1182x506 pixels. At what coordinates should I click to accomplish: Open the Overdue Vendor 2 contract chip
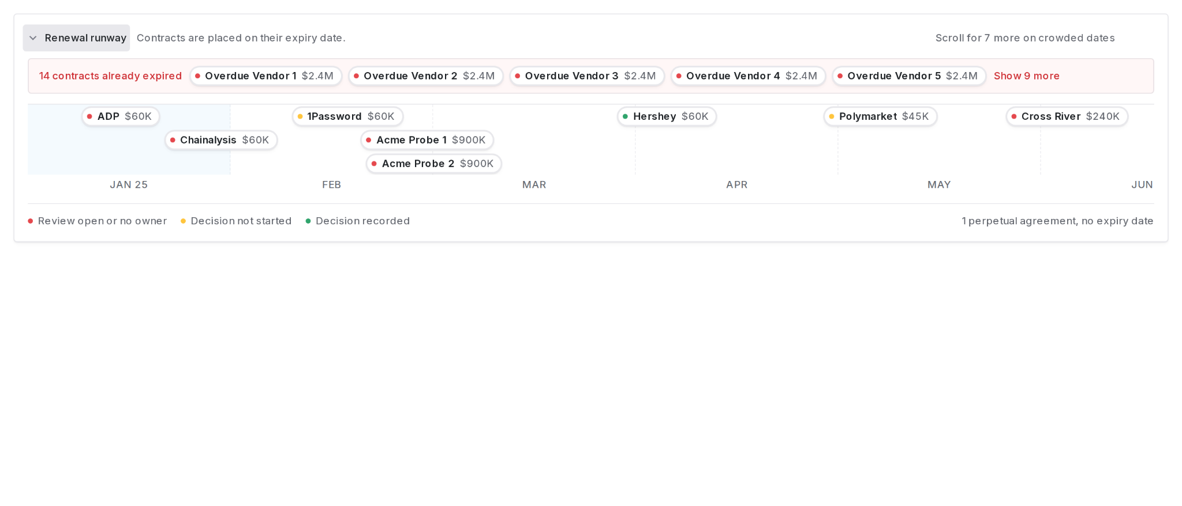426,76
